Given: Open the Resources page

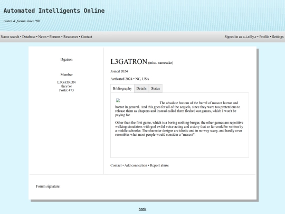Looking at the screenshot, I should pos(71,37).
